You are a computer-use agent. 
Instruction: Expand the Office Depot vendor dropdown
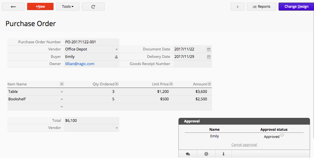[117, 49]
